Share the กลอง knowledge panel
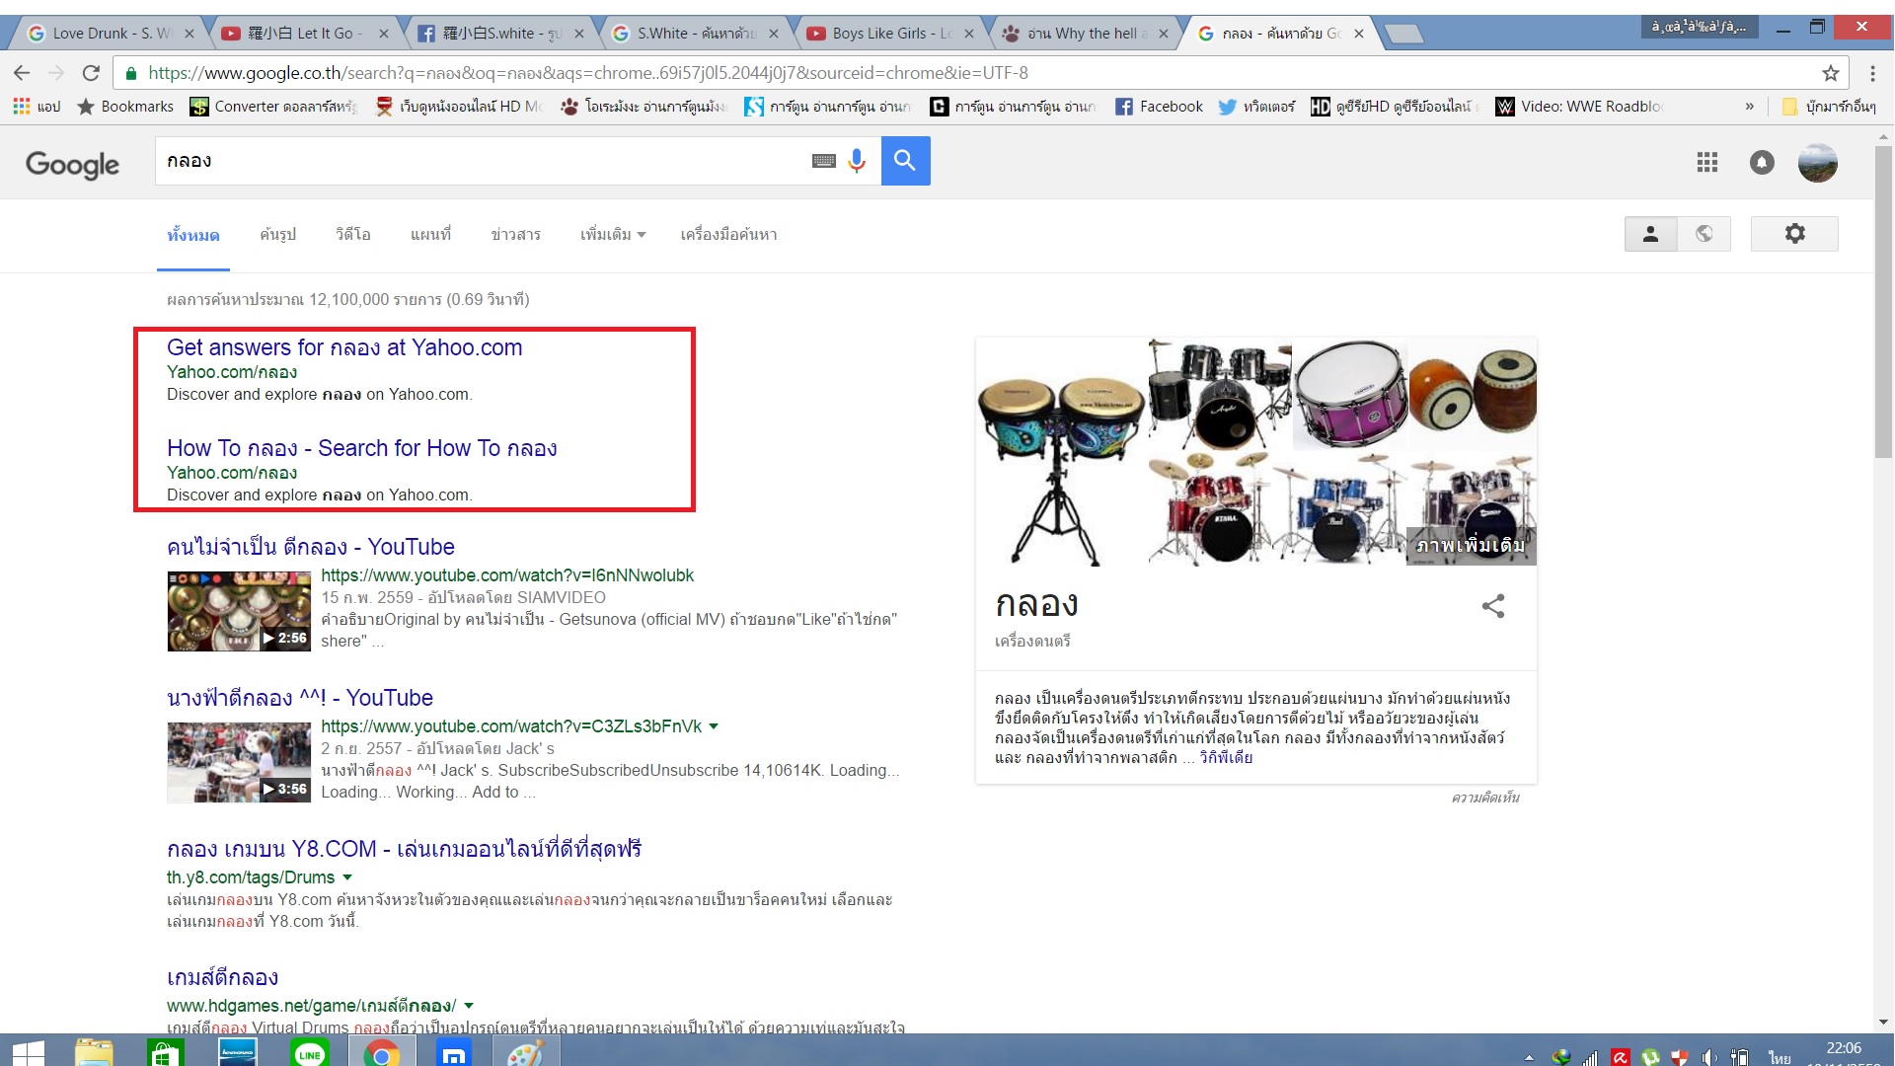1895x1066 pixels. click(1493, 606)
